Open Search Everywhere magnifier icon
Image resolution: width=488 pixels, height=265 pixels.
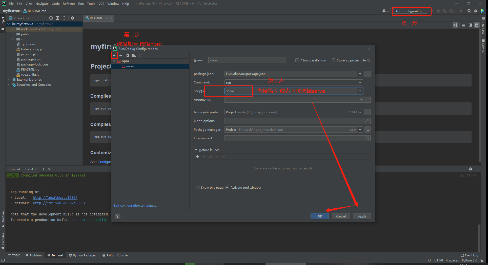[469, 11]
